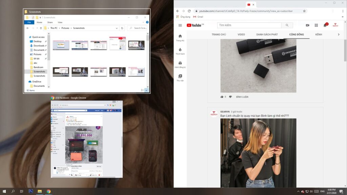The image size is (347, 195).
Task: Click the Explorer navigation pane scrollbar thumb
Action: point(49,47)
